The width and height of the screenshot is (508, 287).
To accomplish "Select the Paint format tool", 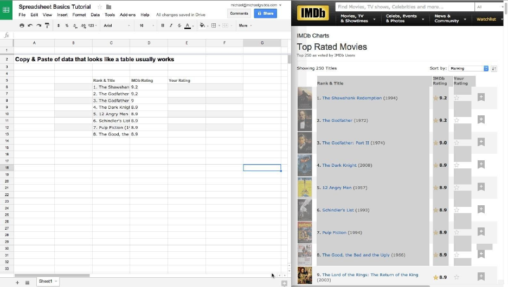I will [47, 25].
